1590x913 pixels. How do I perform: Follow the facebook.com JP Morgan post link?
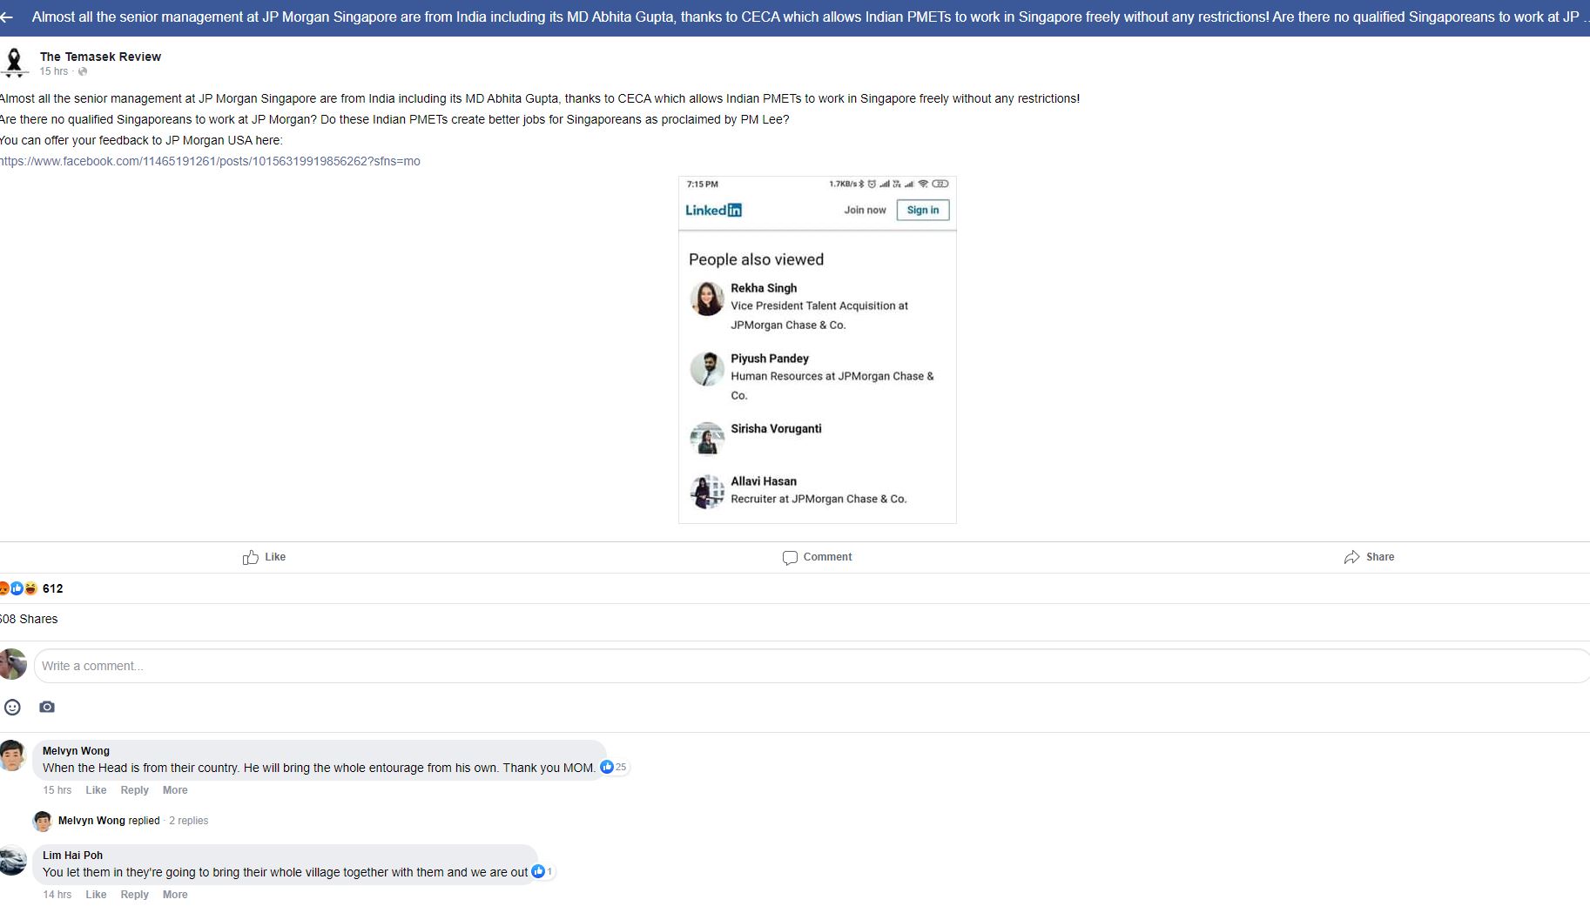210,161
